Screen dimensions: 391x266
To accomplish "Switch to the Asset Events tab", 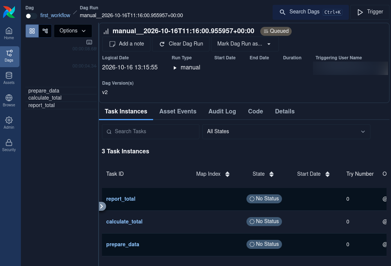I will (178, 111).
